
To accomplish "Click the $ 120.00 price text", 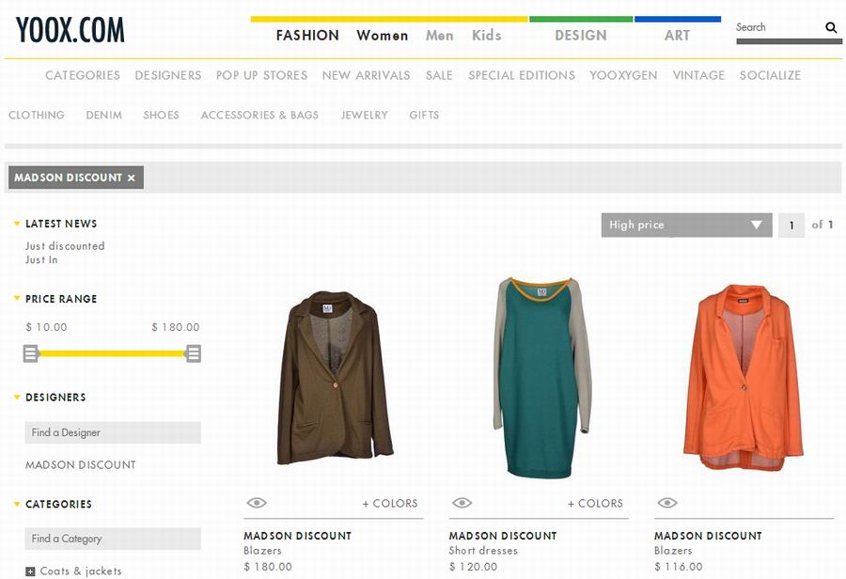I will [473, 567].
